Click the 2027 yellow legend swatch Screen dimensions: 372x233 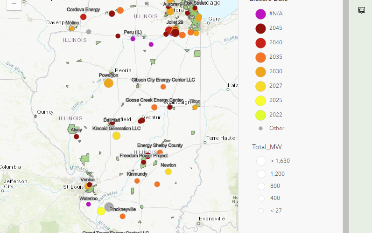pos(260,86)
